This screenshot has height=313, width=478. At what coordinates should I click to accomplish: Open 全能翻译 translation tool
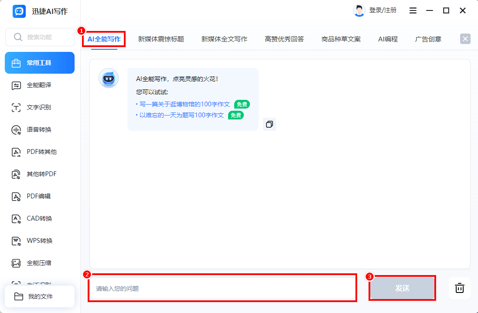point(40,85)
